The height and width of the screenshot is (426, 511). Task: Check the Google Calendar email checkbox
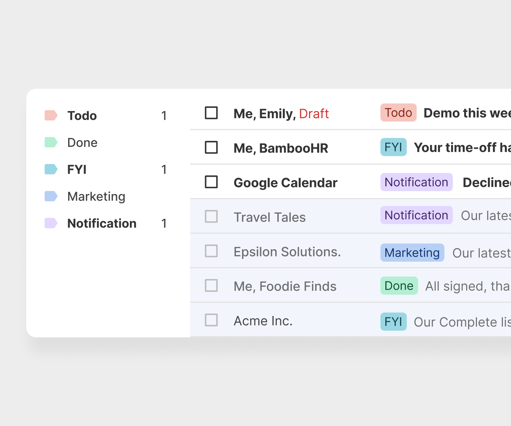(x=211, y=182)
